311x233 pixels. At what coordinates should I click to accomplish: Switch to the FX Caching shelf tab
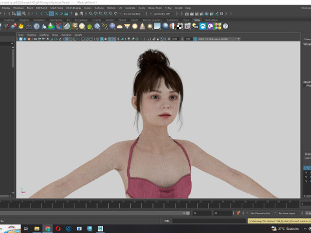pyautogui.click(x=81, y=20)
